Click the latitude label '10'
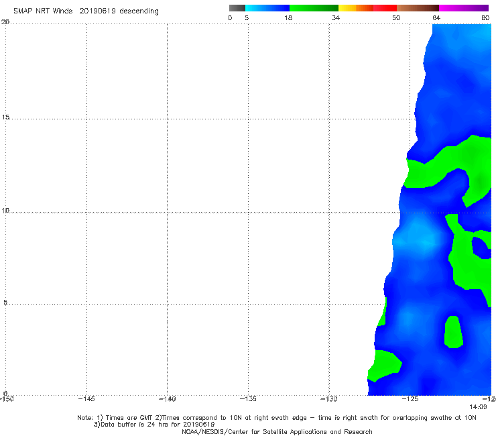Image resolution: width=496 pixels, height=436 pixels. [x=5, y=210]
